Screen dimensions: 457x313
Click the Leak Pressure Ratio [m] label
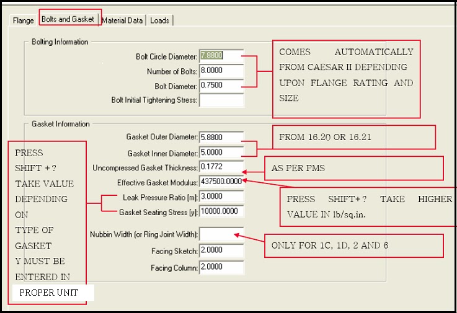click(x=161, y=198)
